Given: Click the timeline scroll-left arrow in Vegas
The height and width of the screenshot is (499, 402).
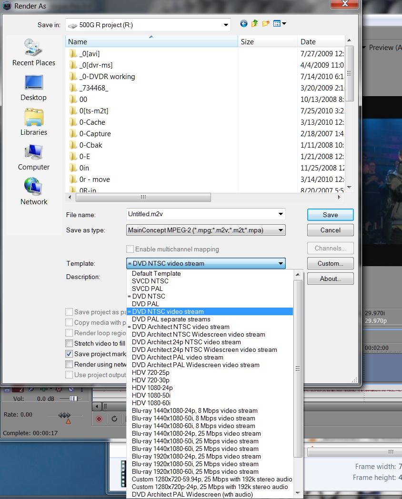Looking at the screenshot, I should pos(97,407).
